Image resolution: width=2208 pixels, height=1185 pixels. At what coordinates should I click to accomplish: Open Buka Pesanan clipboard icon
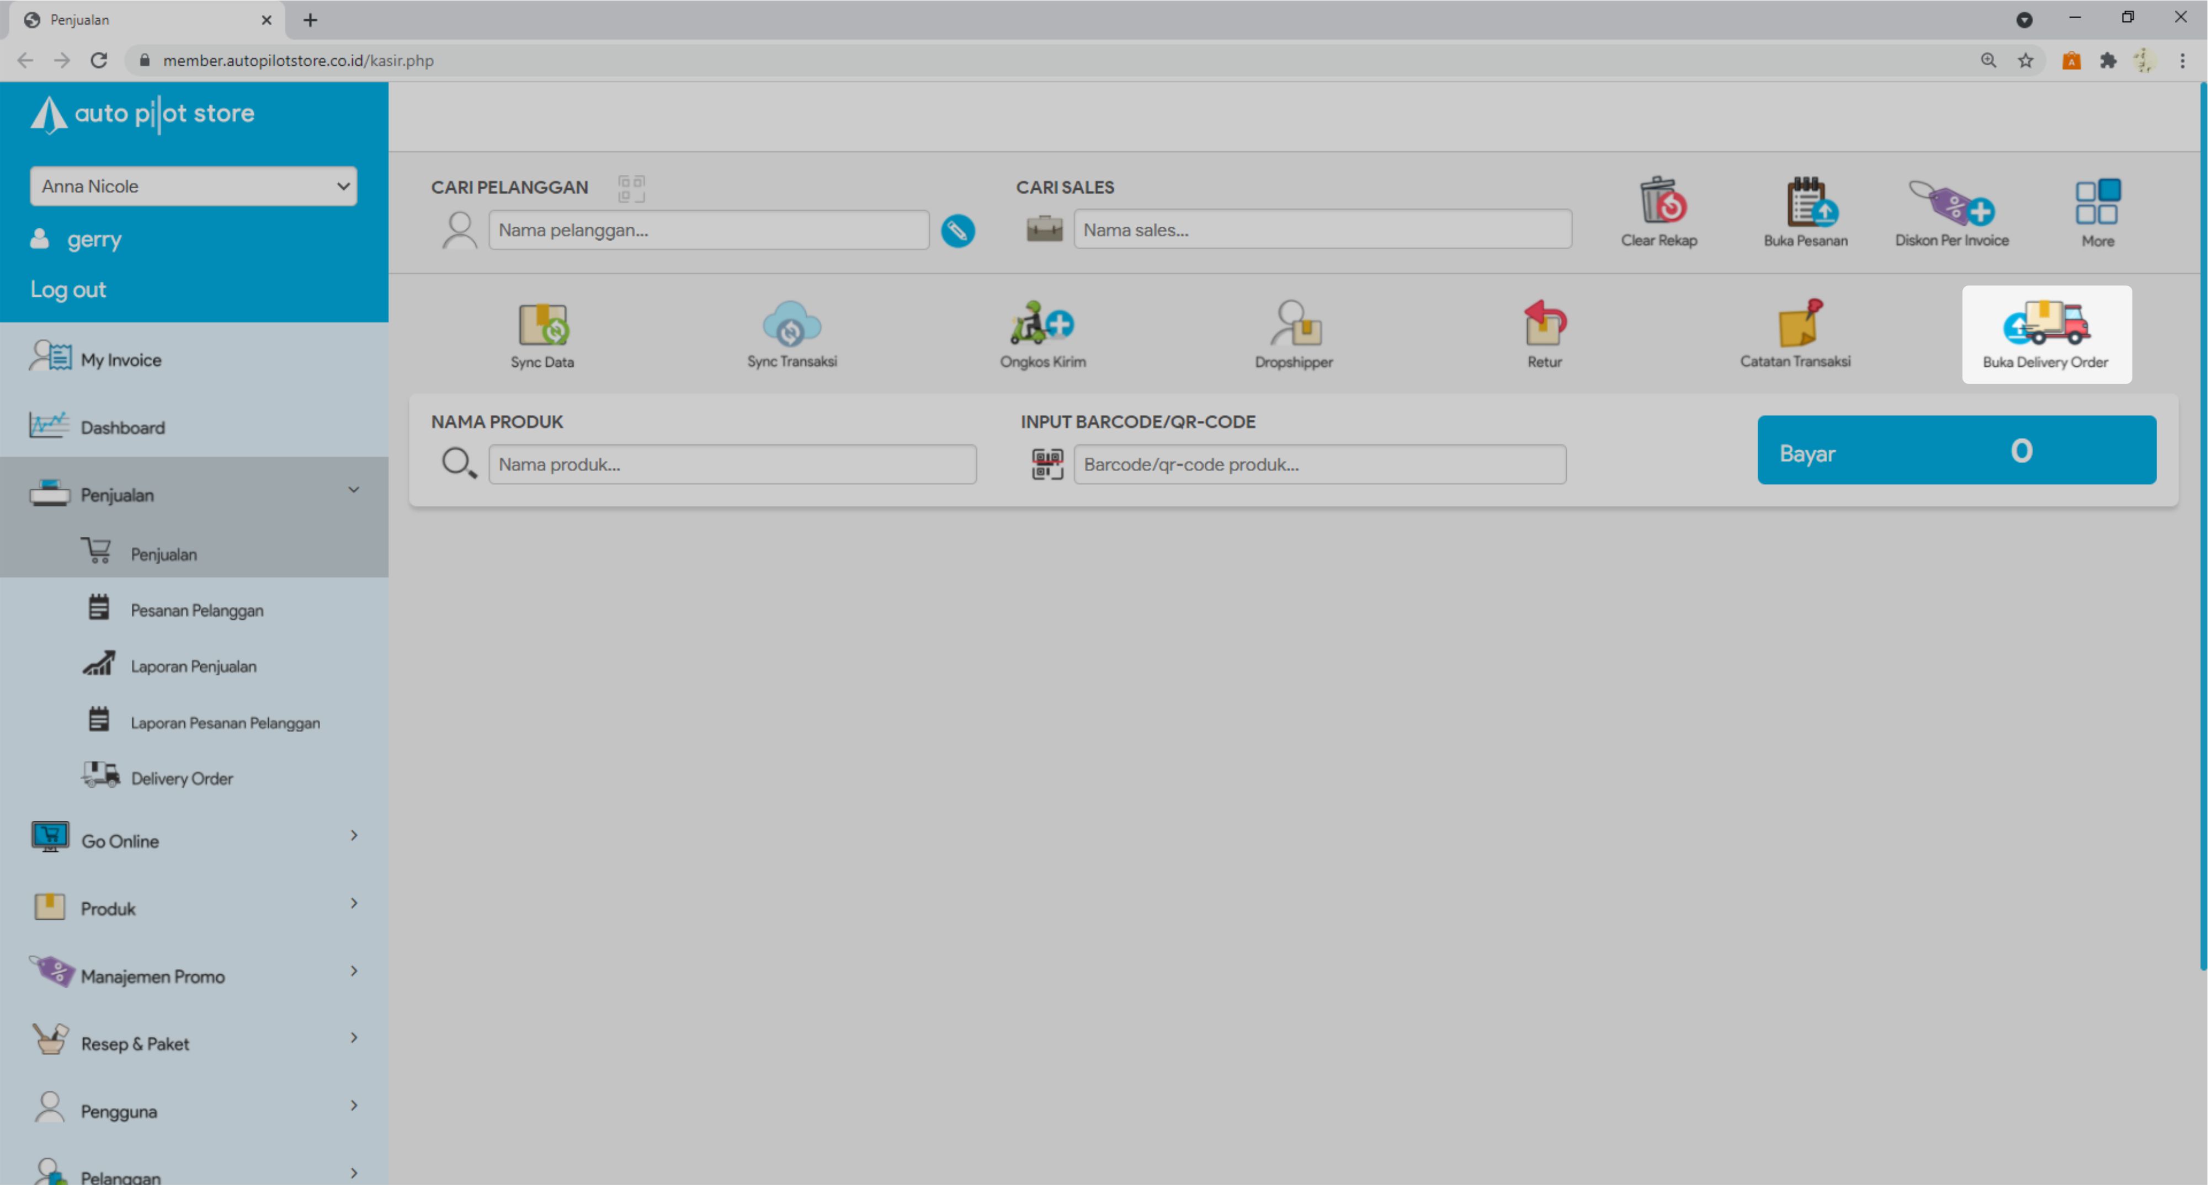click(1805, 202)
